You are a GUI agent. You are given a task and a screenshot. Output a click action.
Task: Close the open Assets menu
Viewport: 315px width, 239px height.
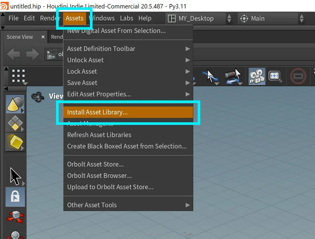75,18
